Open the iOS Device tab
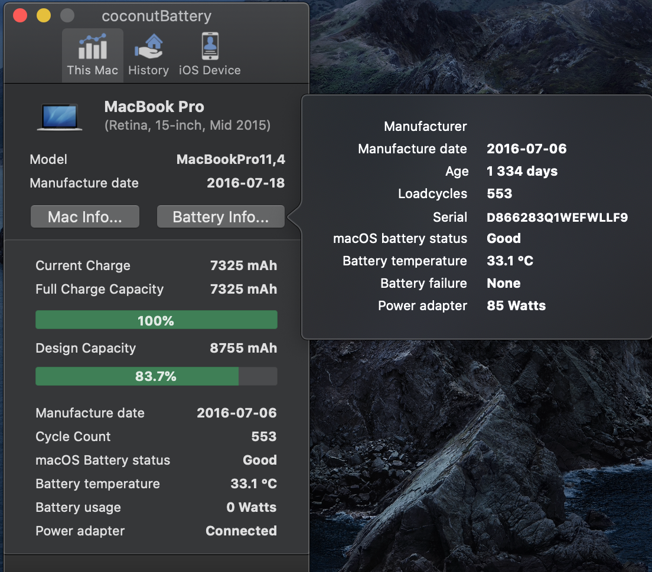652x572 pixels. (x=210, y=55)
